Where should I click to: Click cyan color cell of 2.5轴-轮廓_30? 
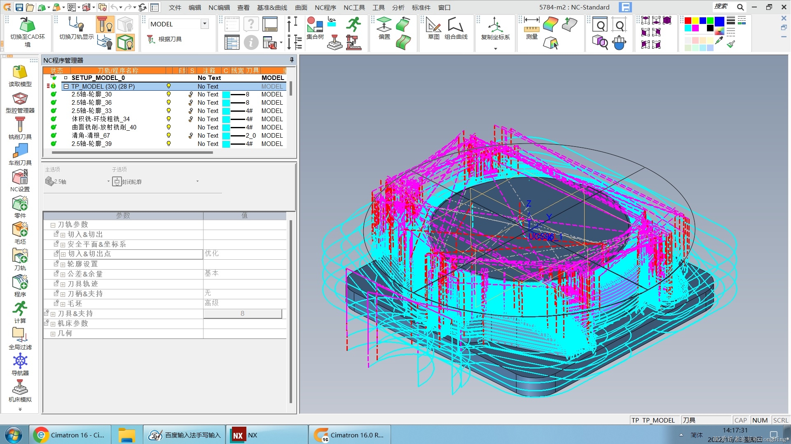[x=226, y=94]
